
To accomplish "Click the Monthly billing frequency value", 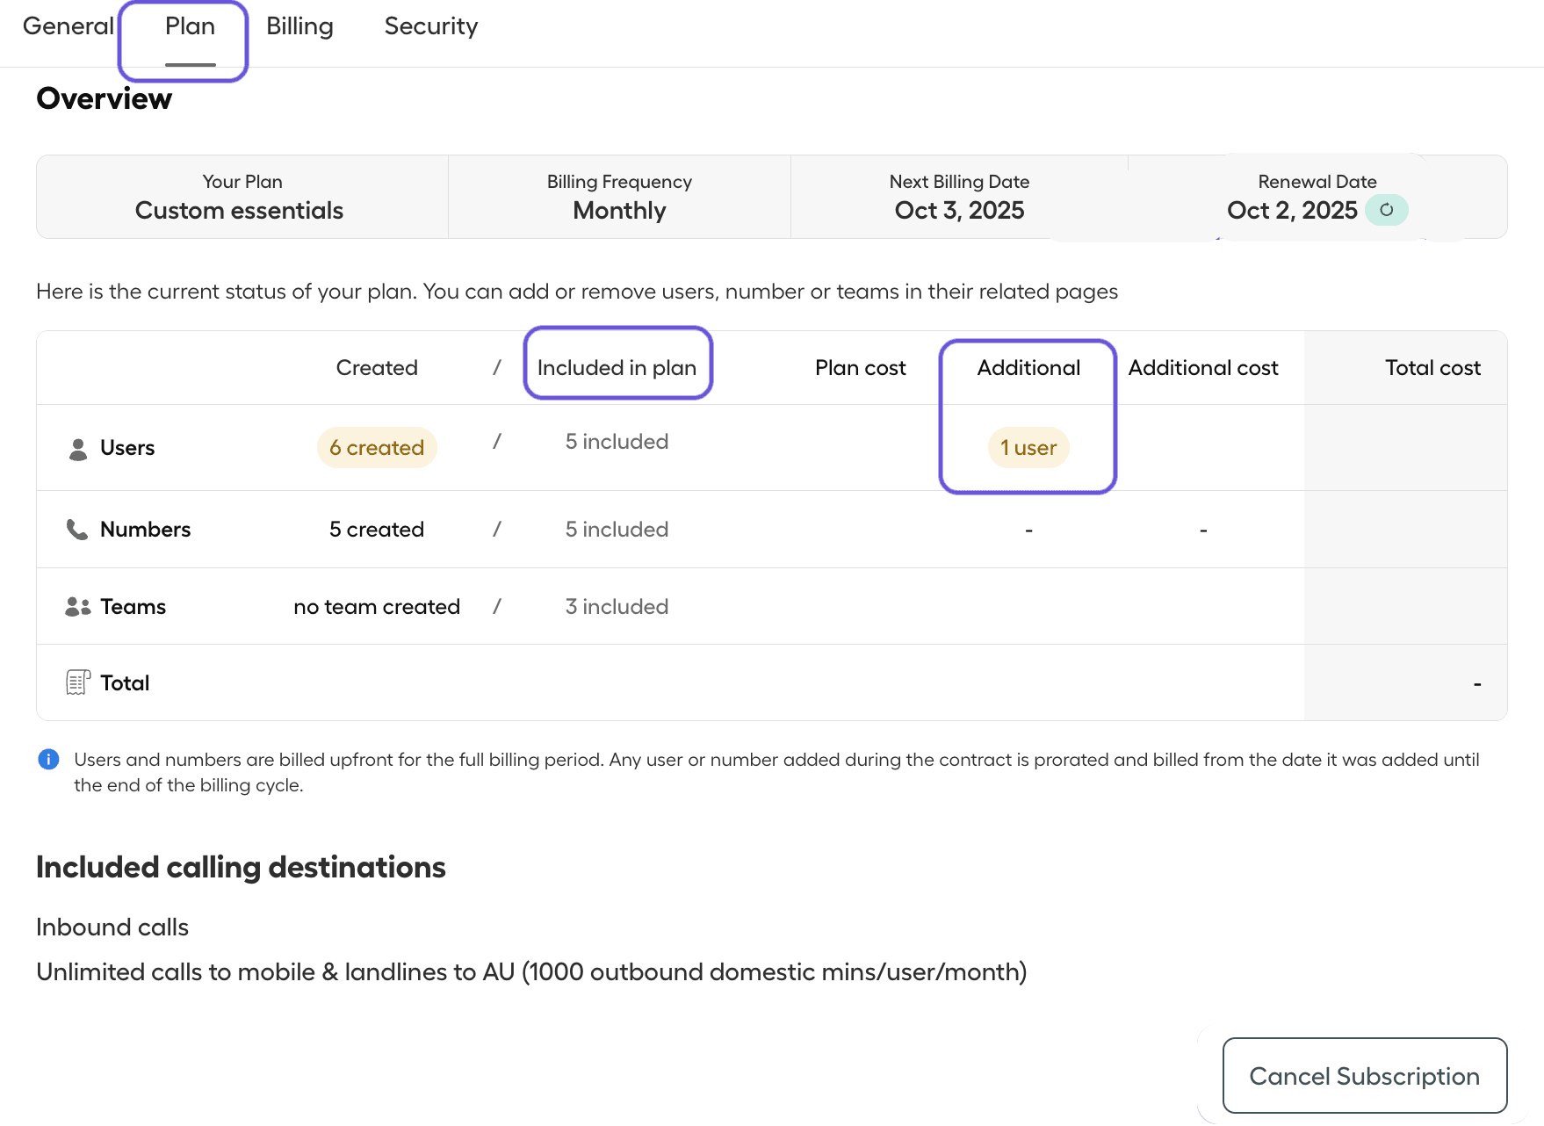I will (619, 211).
